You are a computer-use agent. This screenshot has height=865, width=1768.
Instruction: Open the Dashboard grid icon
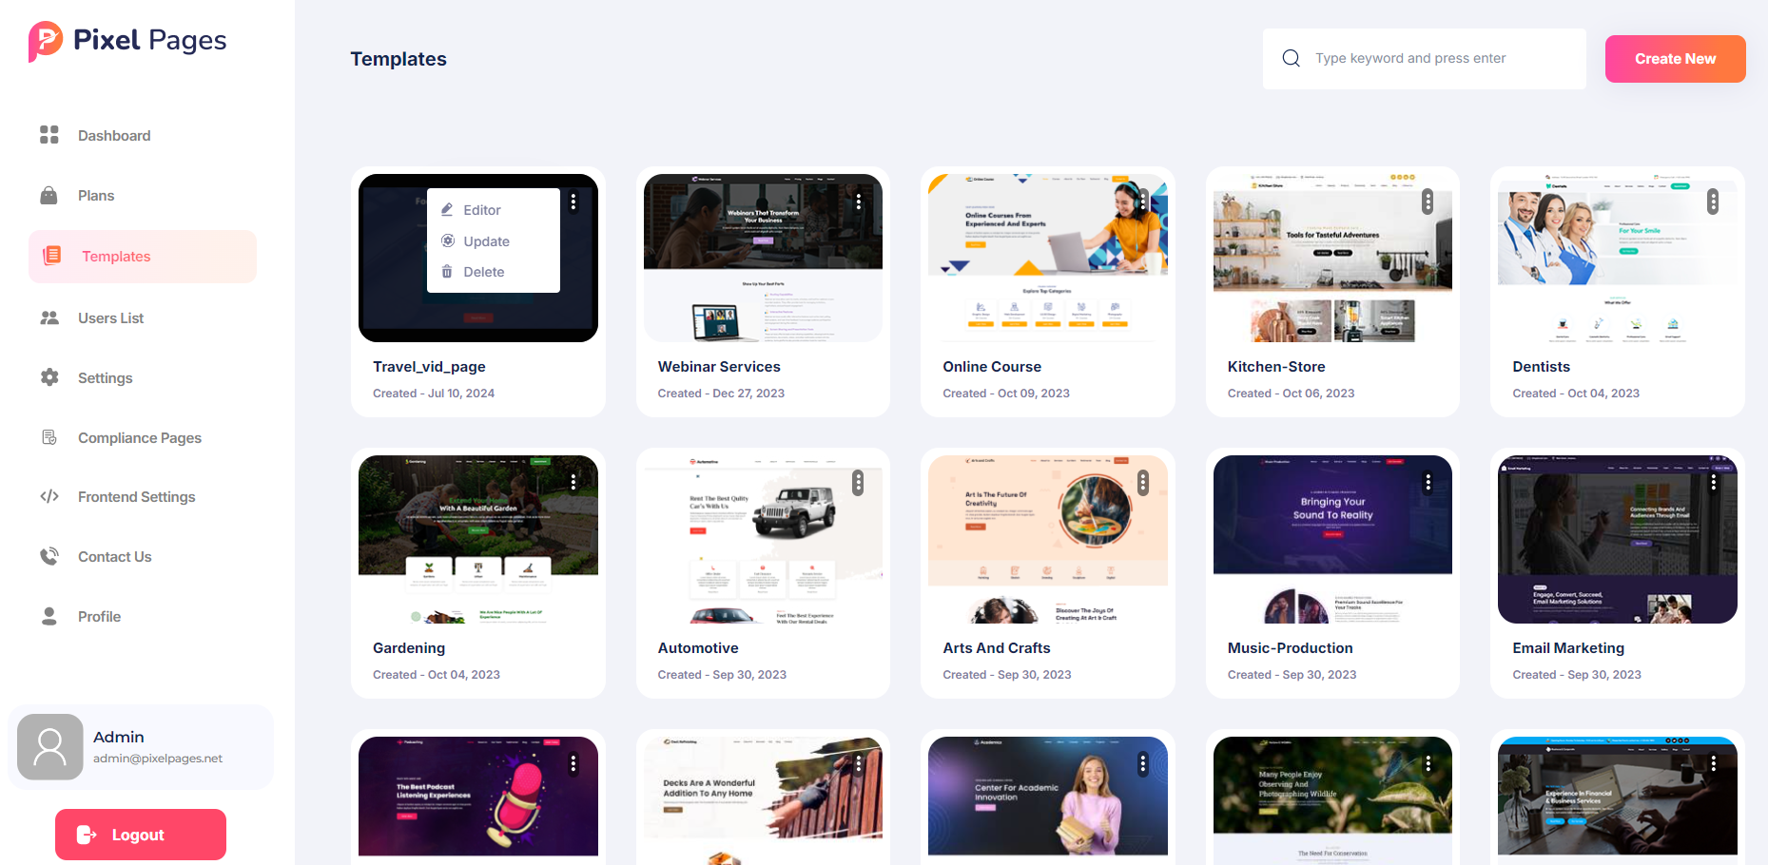pos(49,135)
